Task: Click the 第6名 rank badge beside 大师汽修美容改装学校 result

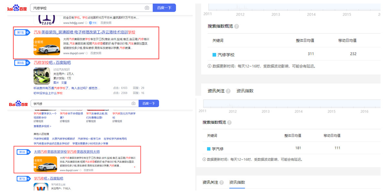Action: coord(24,152)
